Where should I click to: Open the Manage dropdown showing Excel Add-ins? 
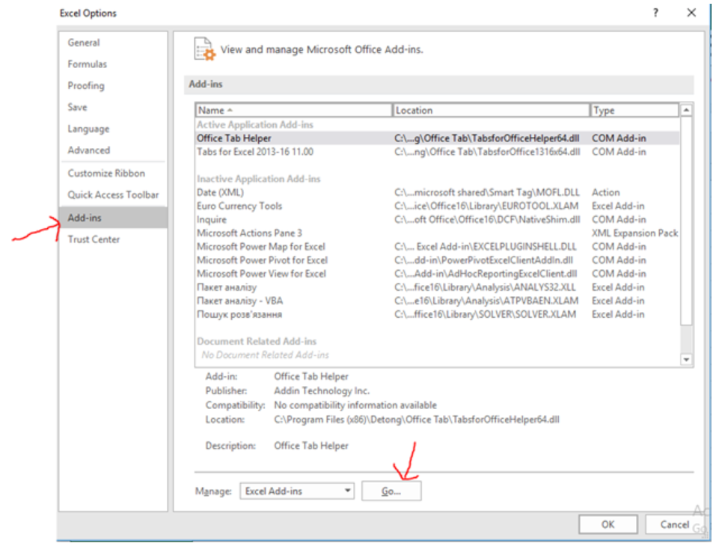click(x=297, y=491)
